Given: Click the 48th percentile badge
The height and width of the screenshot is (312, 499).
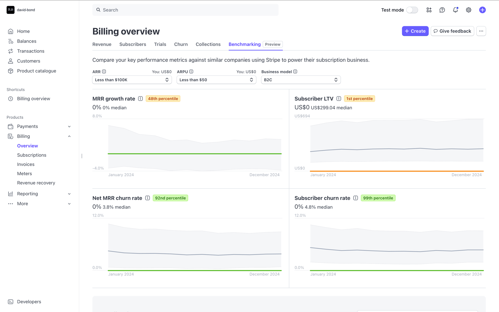Looking at the screenshot, I should 163,99.
